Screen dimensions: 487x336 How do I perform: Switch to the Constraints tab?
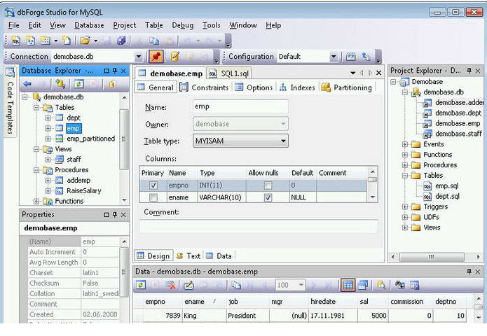tap(205, 87)
